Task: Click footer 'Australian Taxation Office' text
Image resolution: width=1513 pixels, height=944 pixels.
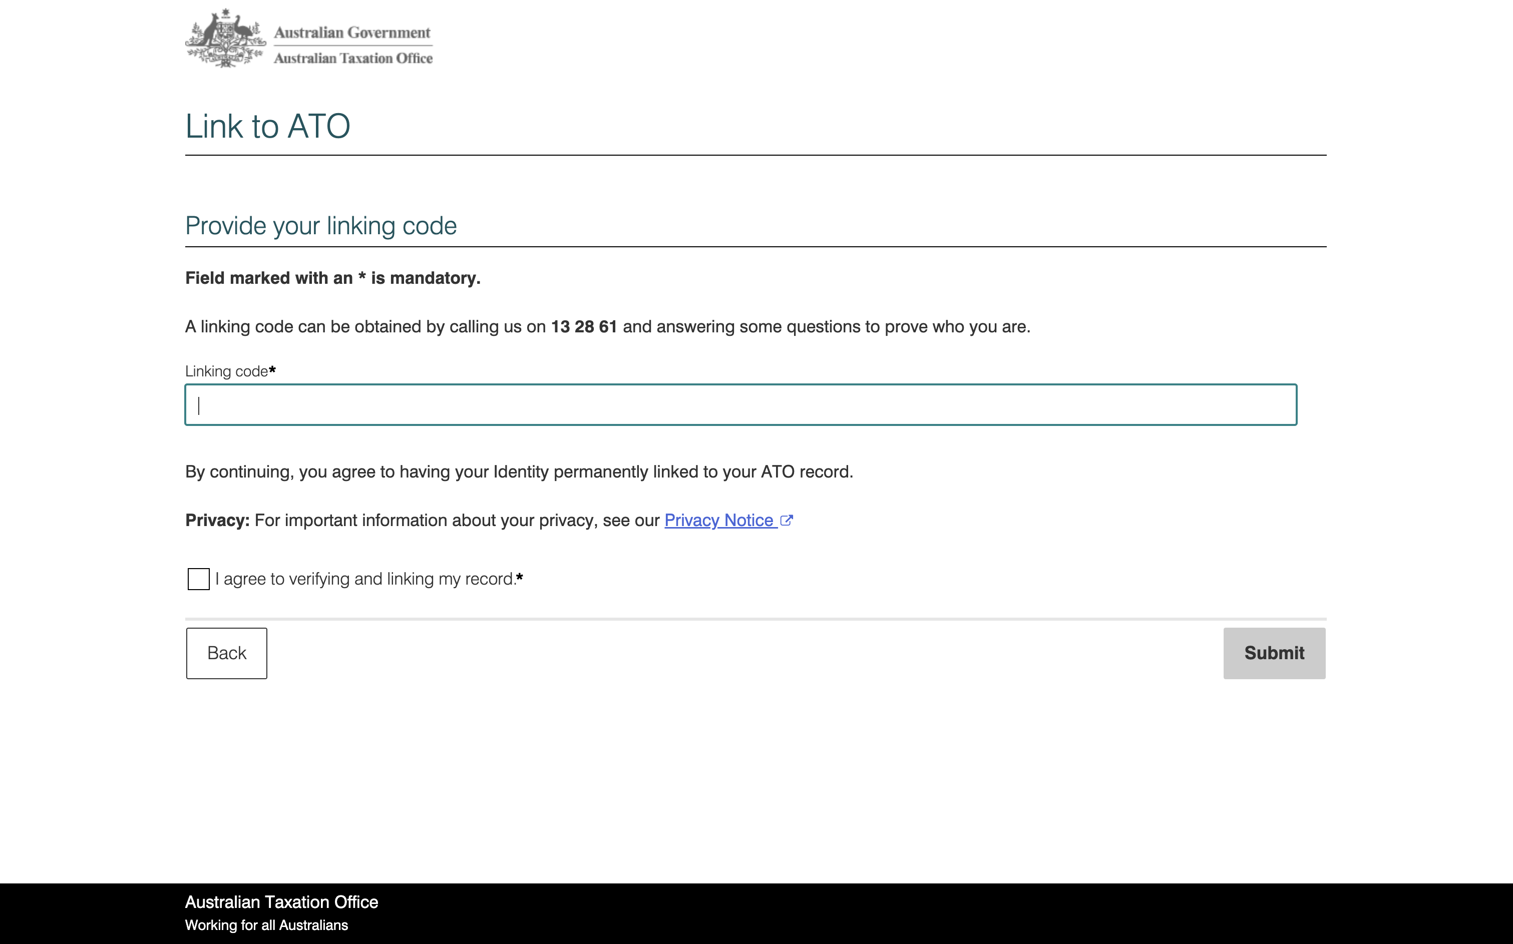Action: point(281,901)
